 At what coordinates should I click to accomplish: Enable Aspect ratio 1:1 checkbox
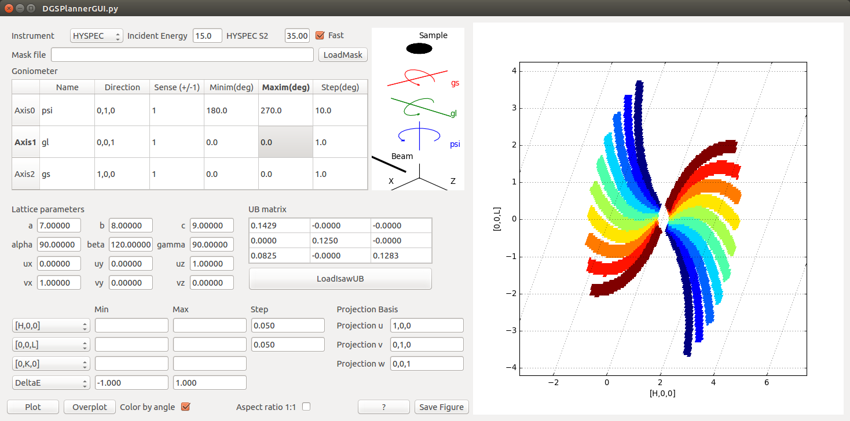point(306,407)
